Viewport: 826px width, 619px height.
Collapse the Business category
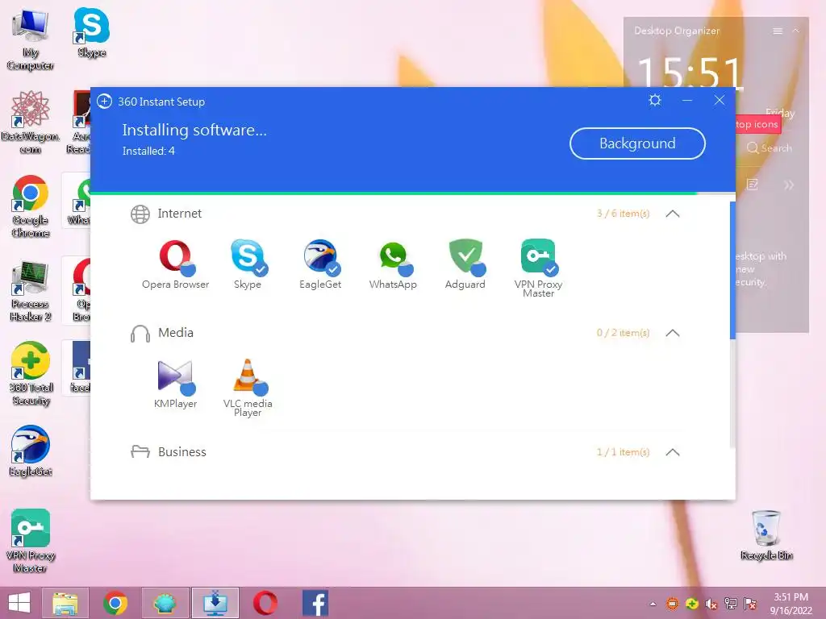coord(673,453)
